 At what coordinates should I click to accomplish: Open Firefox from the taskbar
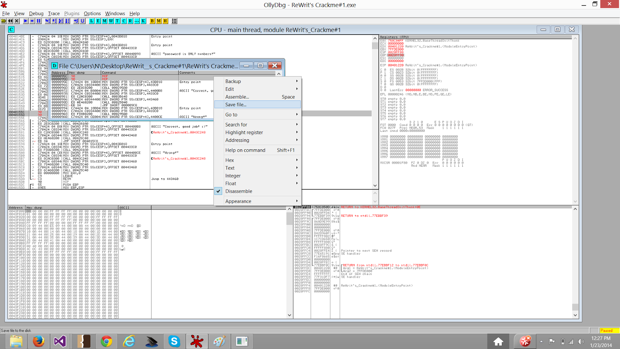(x=38, y=341)
